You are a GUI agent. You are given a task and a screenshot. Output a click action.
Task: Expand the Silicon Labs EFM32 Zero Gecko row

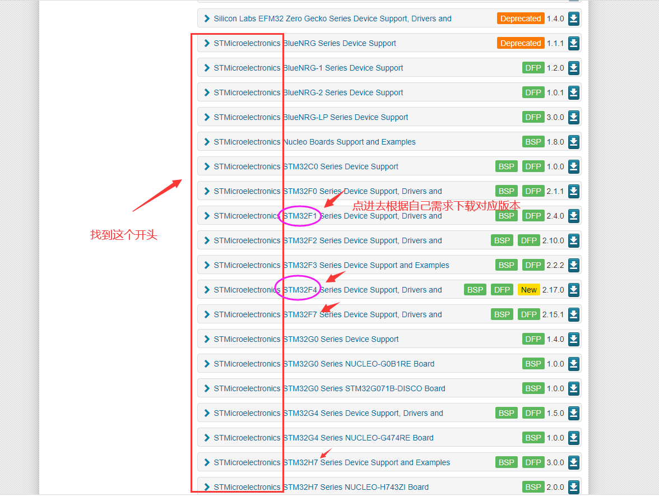pyautogui.click(x=207, y=18)
